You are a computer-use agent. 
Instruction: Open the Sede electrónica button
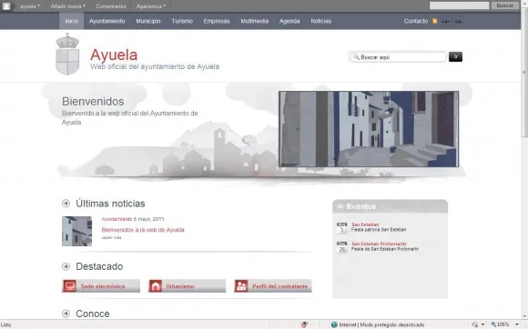(x=101, y=286)
